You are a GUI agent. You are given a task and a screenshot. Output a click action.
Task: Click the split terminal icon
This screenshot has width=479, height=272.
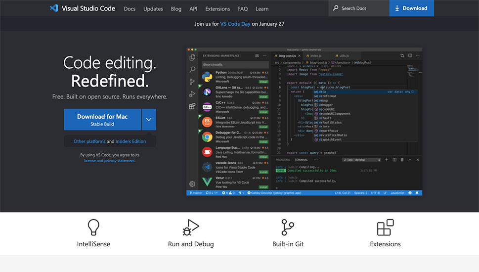pos(394,160)
